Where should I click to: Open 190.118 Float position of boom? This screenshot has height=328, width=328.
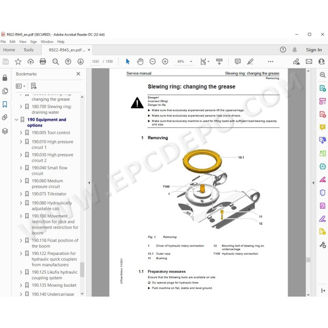coord(55,243)
